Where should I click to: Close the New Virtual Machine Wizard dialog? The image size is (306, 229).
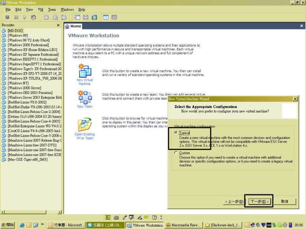coord(295,99)
